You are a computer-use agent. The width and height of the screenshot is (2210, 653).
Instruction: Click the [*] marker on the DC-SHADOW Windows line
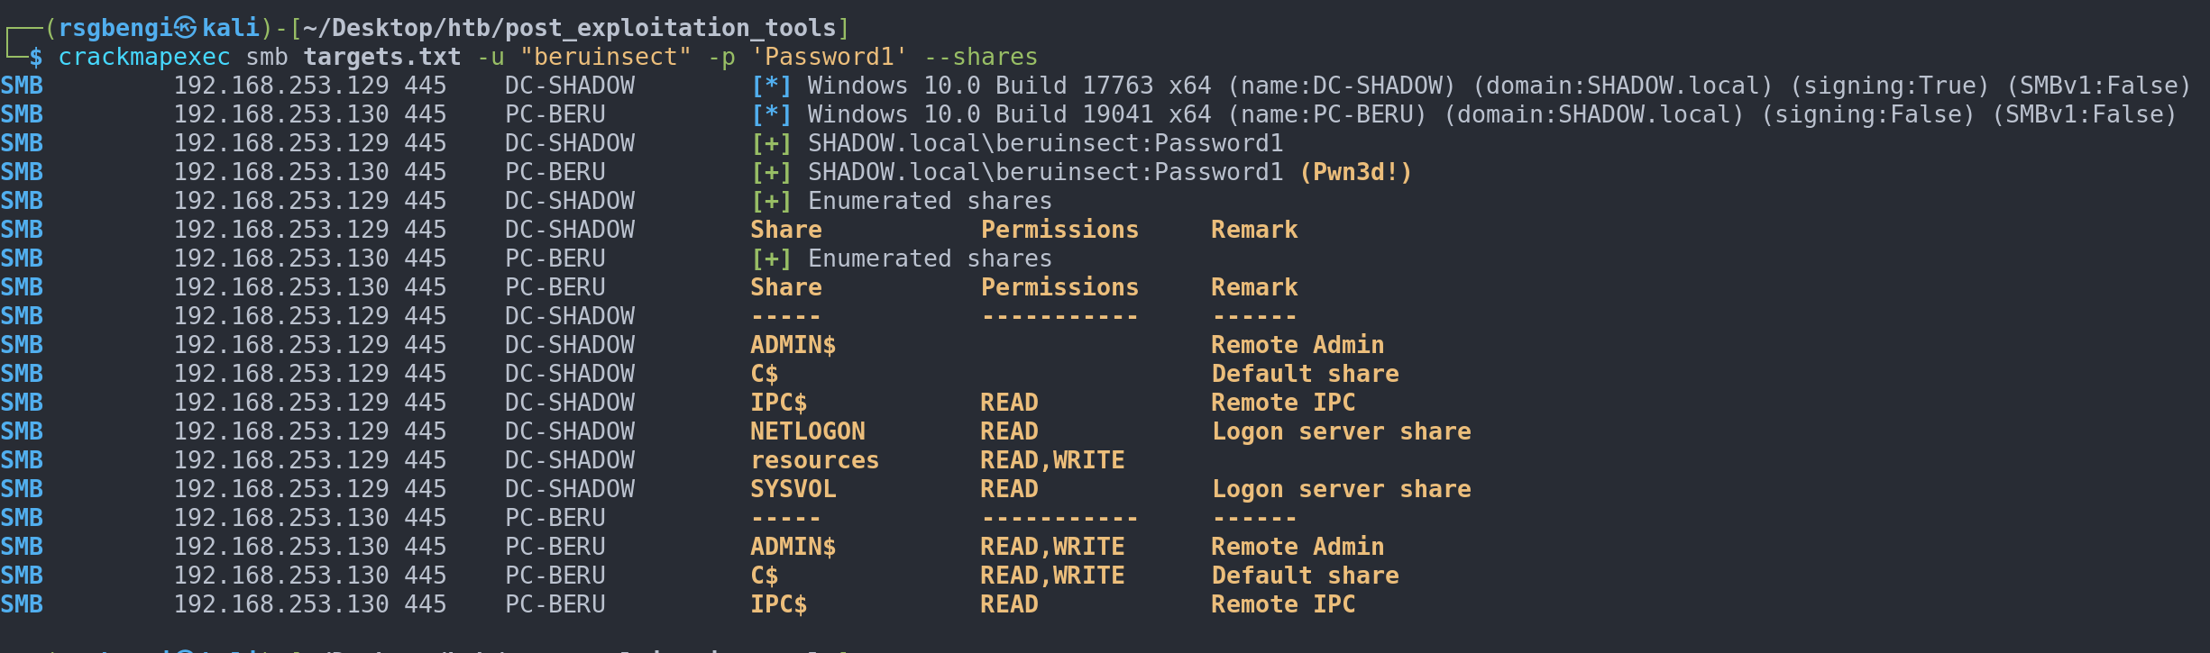[771, 86]
